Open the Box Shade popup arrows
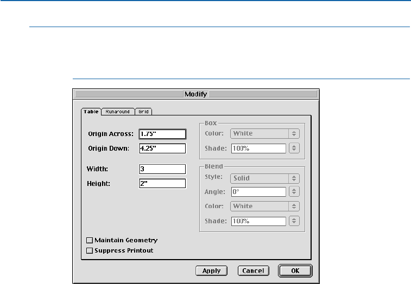This screenshot has height=284, width=411. (x=294, y=148)
